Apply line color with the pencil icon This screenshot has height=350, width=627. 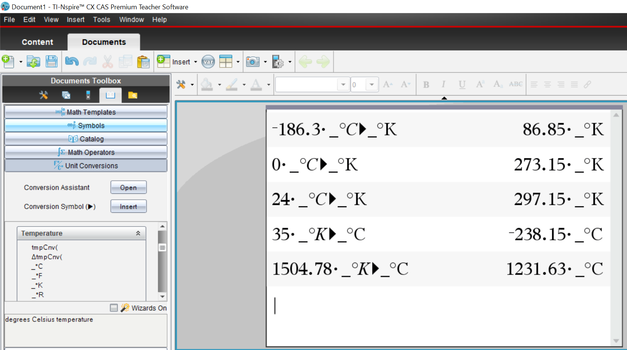tap(232, 84)
